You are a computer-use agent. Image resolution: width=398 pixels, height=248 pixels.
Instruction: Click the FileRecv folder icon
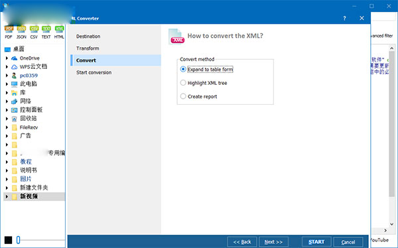[x=15, y=127]
